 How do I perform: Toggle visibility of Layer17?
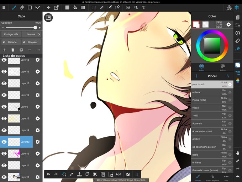tap(4, 83)
